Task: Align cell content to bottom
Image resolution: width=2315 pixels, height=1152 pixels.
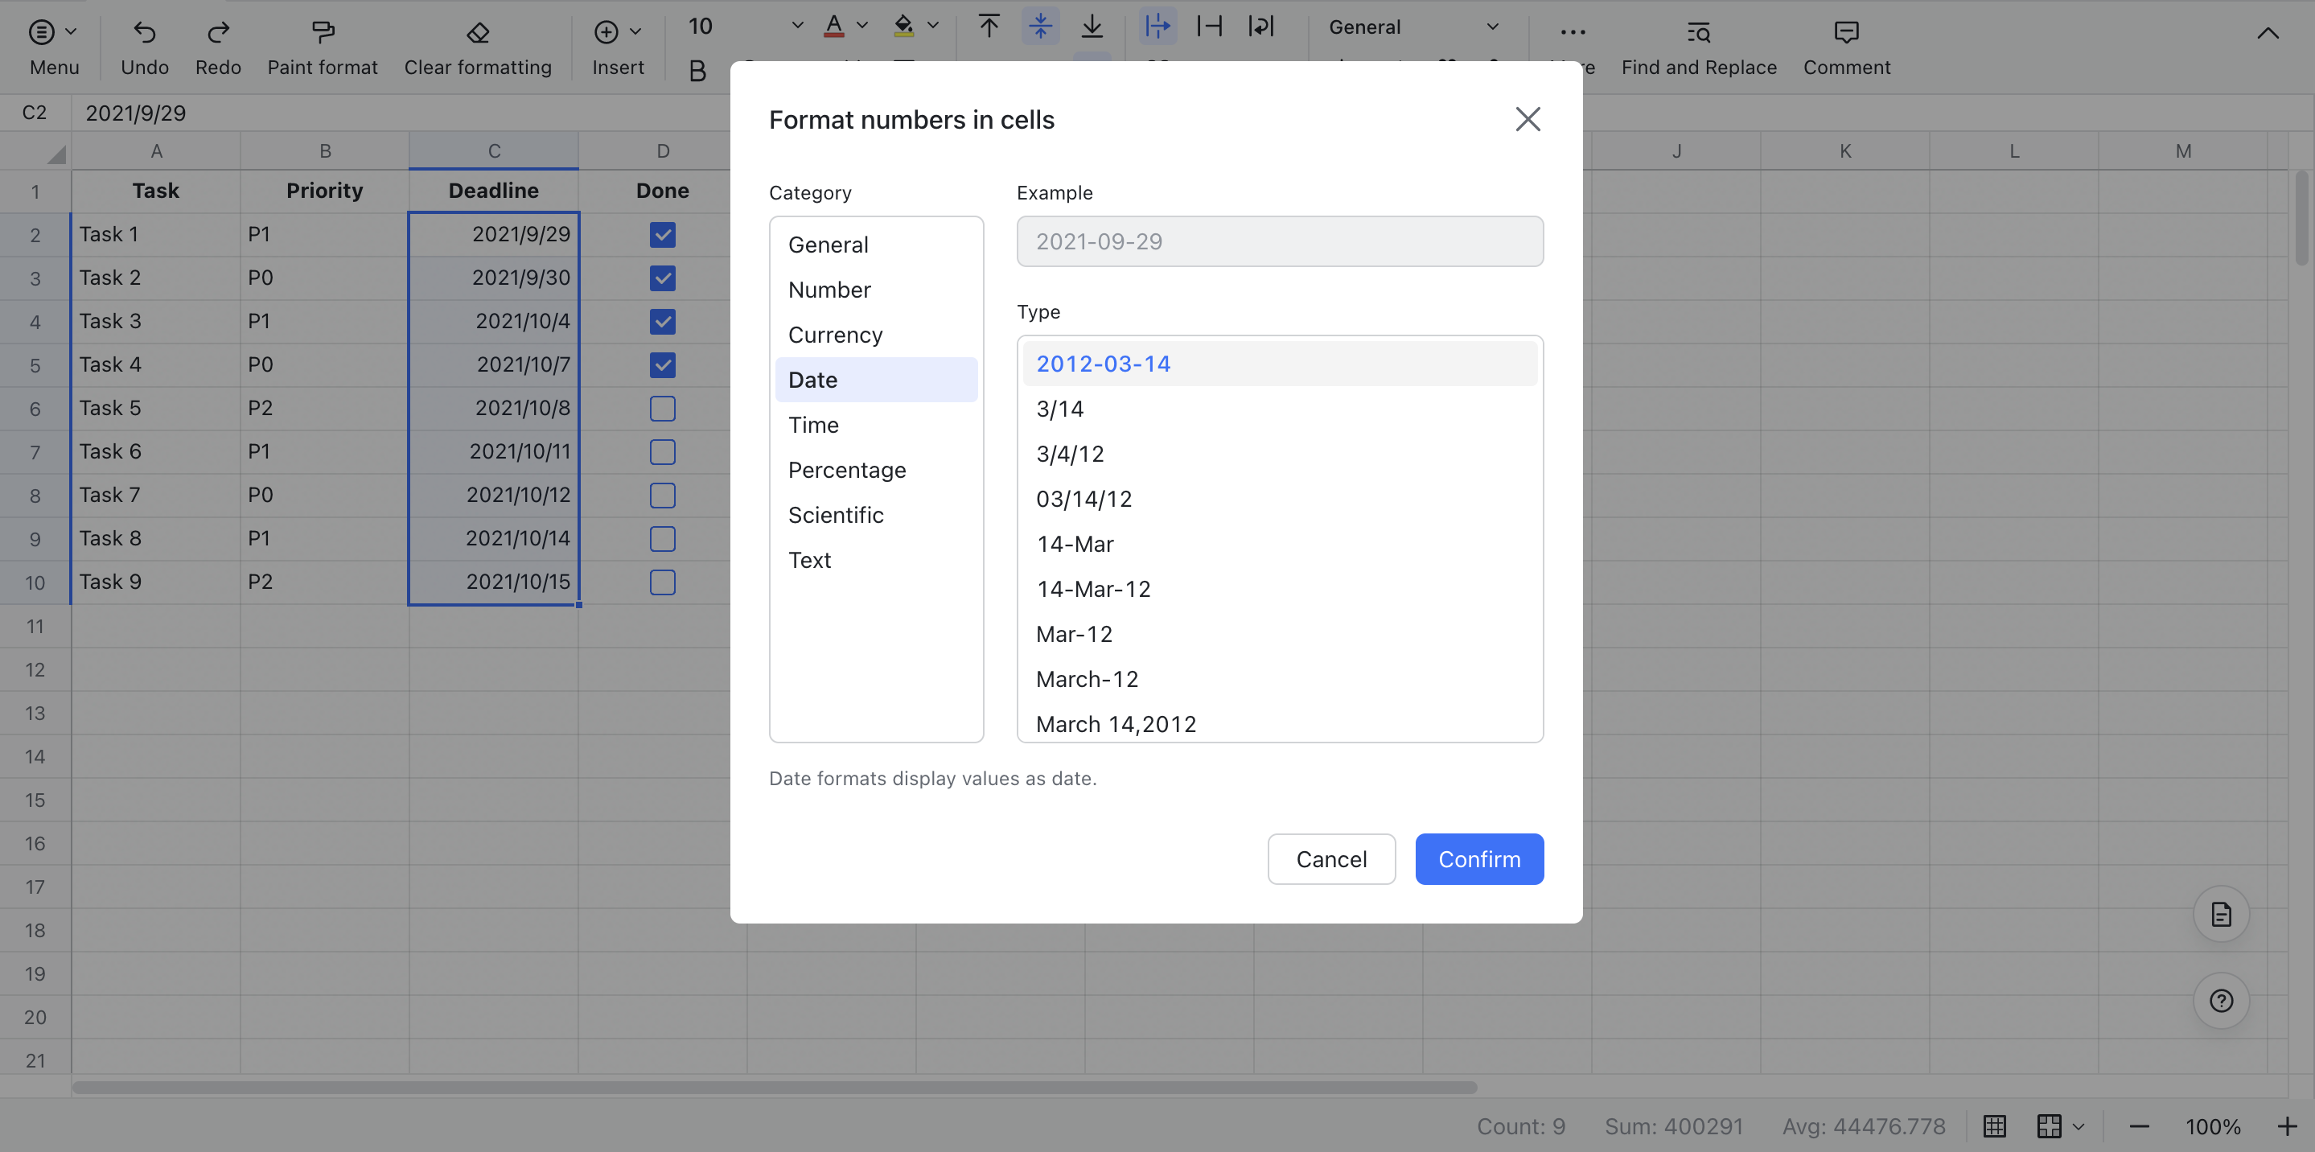Action: point(1091,26)
